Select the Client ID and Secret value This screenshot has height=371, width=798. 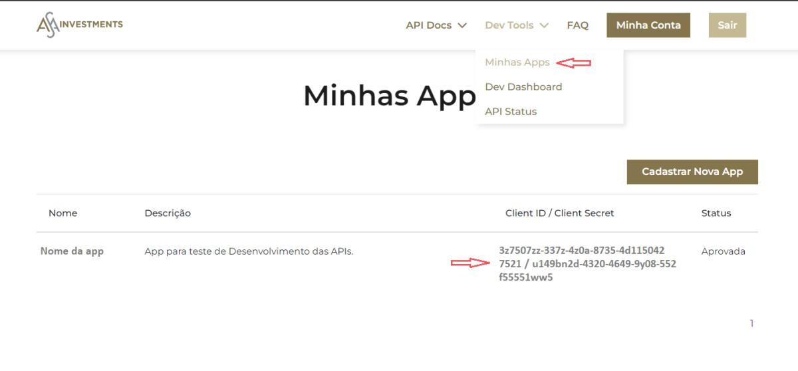[587, 264]
